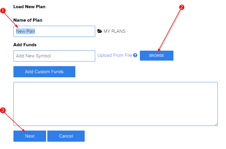The image size is (226, 149).
Task: Click the Upload From File link
Action: pyautogui.click(x=114, y=55)
